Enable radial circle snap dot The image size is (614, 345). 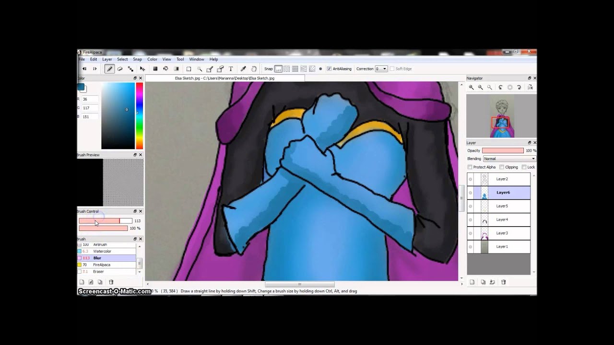click(320, 69)
